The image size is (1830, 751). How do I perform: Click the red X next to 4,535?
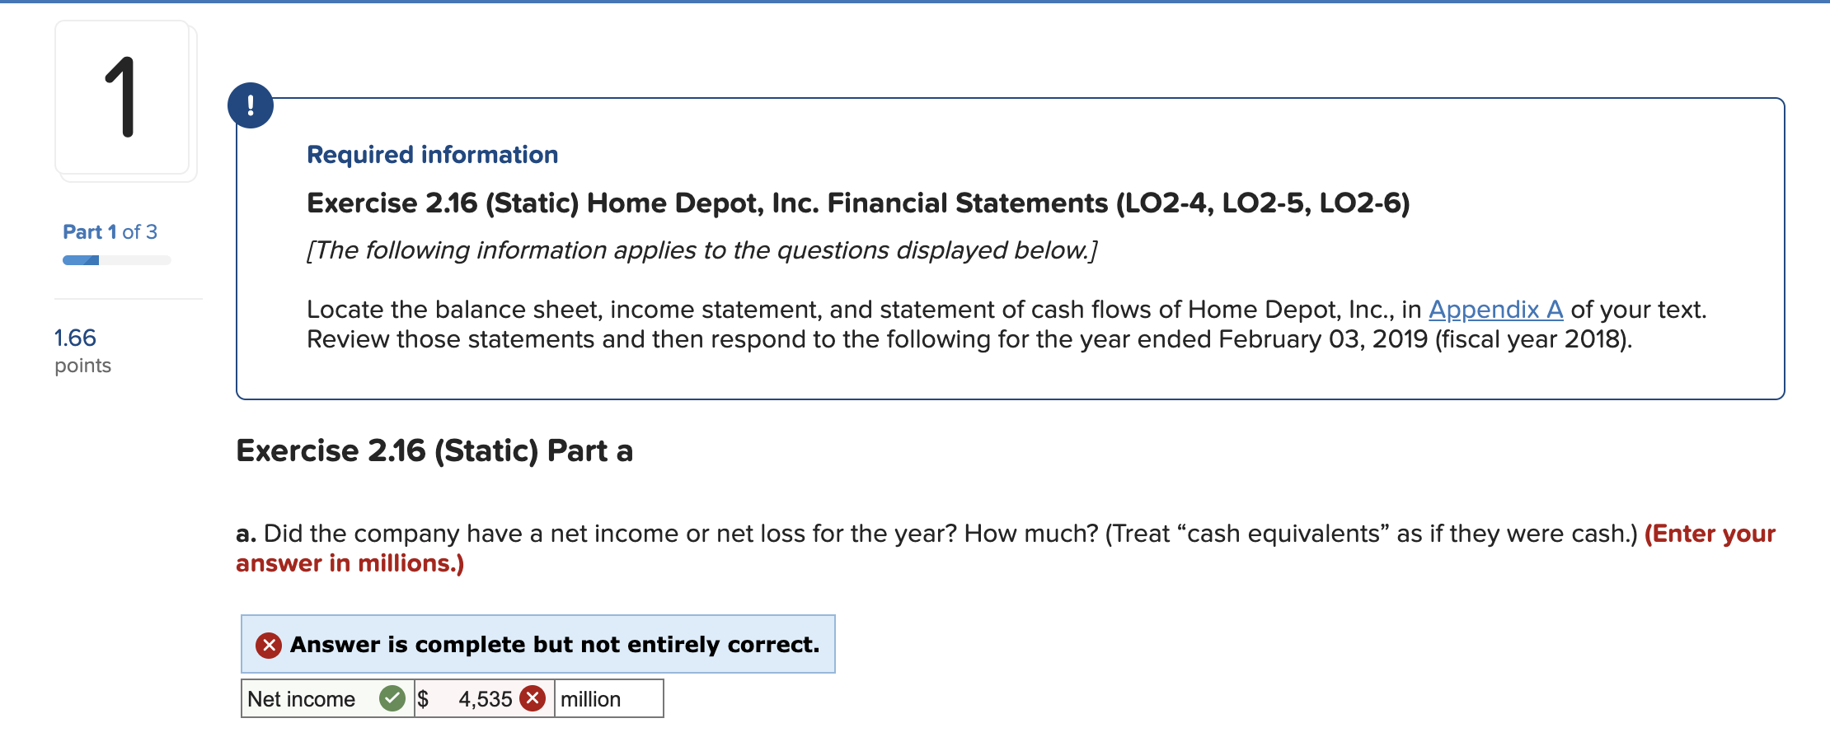pos(533,698)
